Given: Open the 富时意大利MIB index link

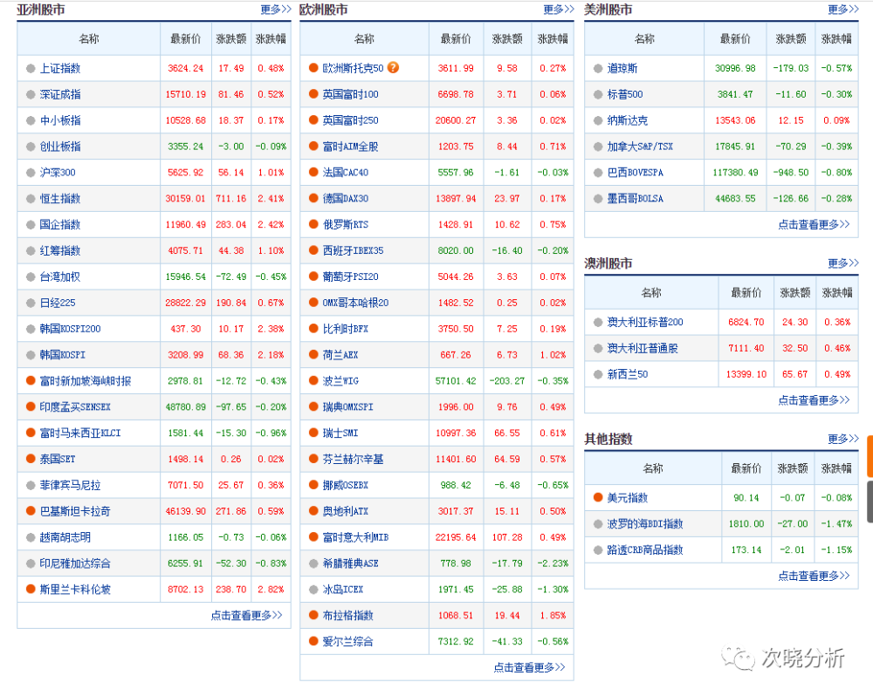Looking at the screenshot, I should tap(356, 537).
